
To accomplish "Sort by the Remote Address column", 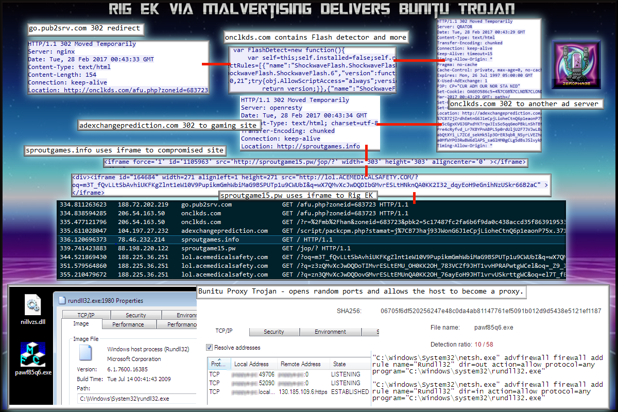I will point(300,364).
